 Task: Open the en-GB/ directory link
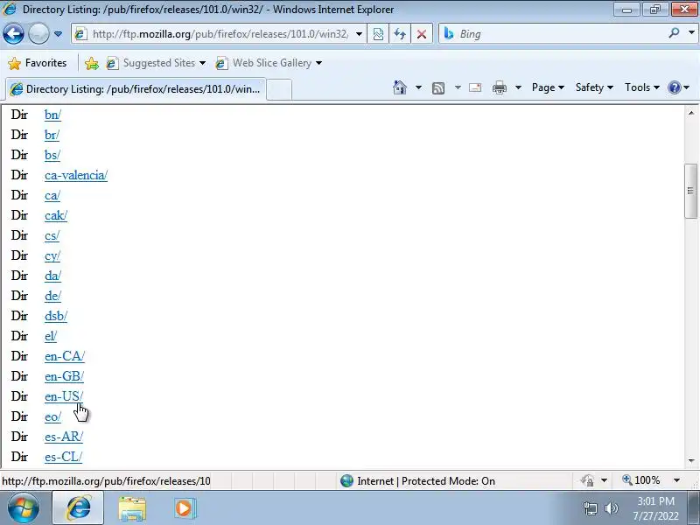(64, 376)
